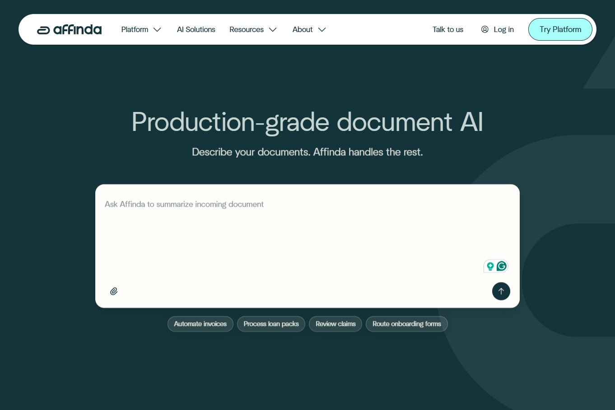The height and width of the screenshot is (410, 615).
Task: Choose the Route onboarding forms suggestion
Action: [407, 324]
